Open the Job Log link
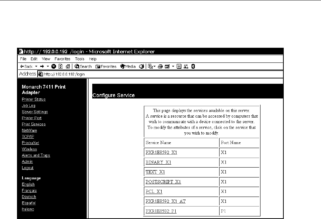 (28, 105)
